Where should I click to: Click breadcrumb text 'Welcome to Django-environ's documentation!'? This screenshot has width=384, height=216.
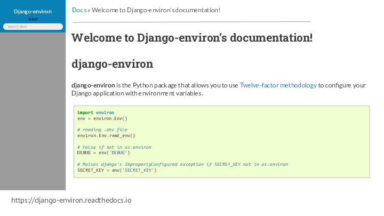(x=156, y=10)
